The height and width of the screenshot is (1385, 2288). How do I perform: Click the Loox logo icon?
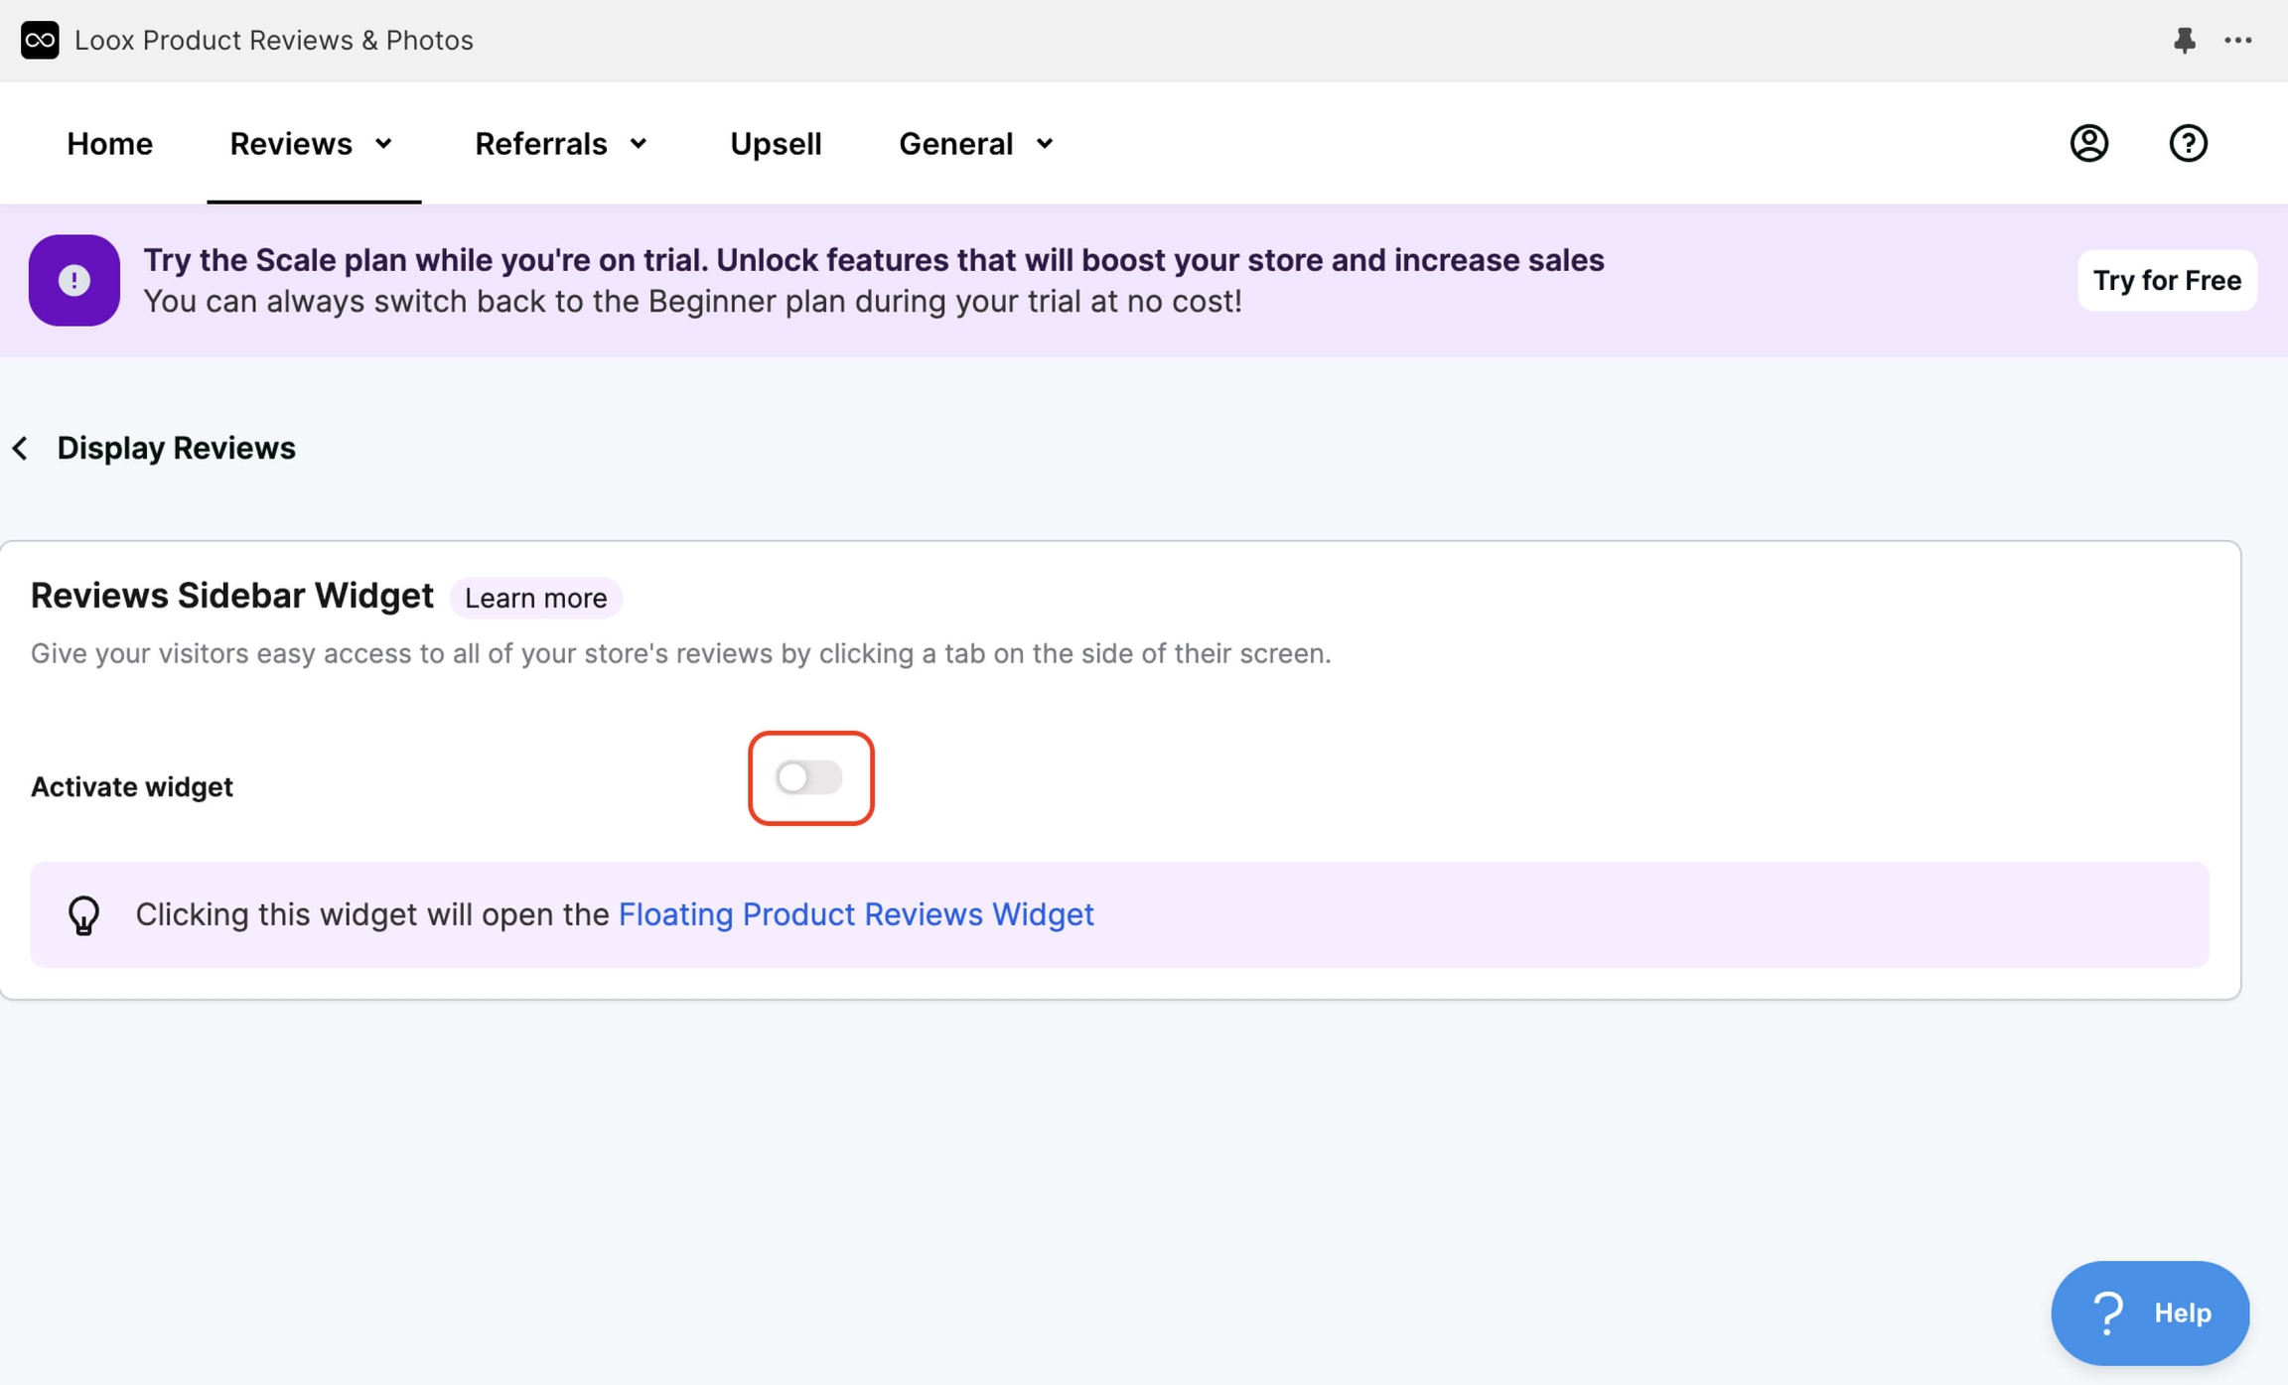[x=40, y=40]
